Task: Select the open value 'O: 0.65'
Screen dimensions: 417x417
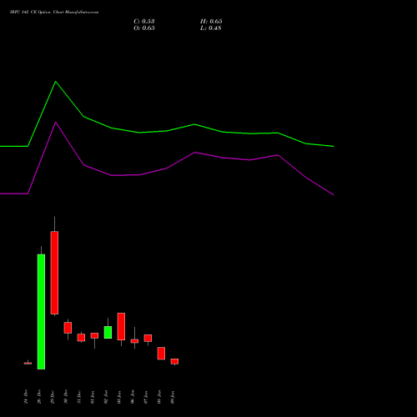Action: (144, 28)
